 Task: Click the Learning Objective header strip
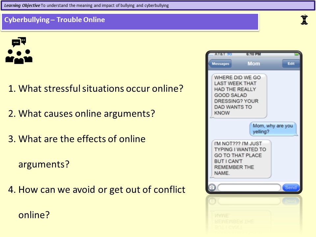(158, 6)
